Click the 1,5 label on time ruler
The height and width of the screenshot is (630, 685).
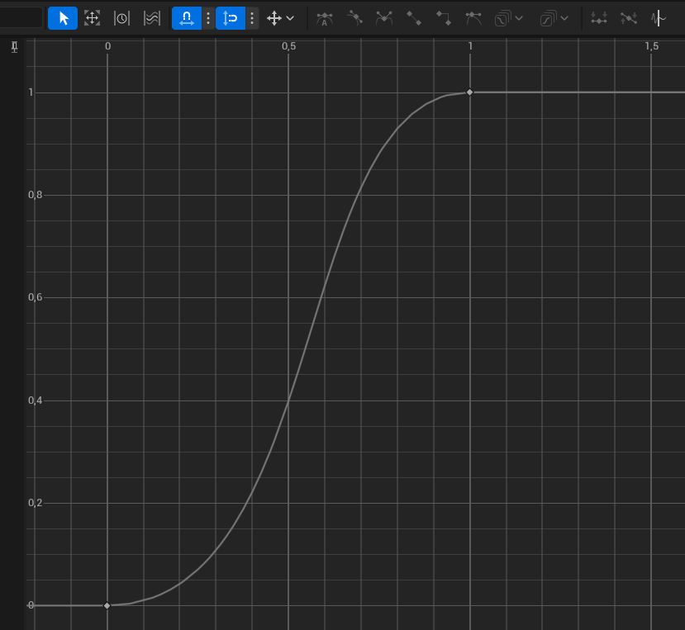point(651,46)
